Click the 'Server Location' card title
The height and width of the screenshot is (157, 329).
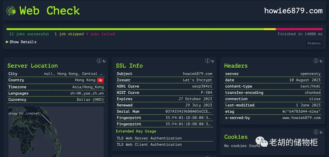(x=33, y=66)
